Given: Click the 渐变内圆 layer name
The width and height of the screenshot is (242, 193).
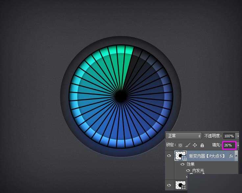Looking at the screenshot, I should point(206,156).
